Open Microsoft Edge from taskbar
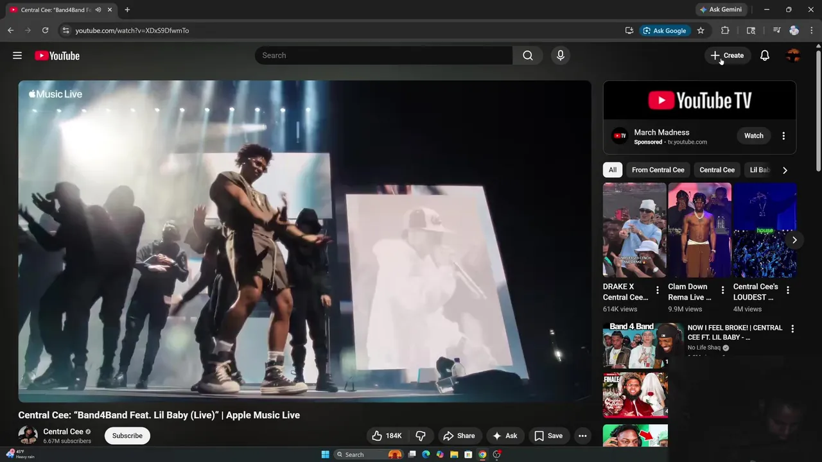 (x=425, y=454)
